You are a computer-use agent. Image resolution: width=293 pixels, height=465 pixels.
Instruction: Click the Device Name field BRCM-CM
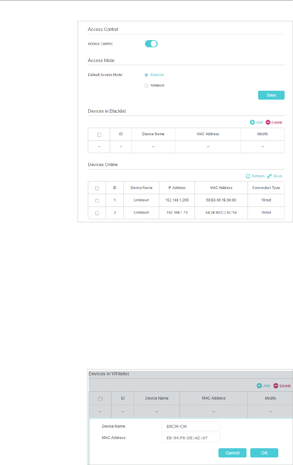click(191, 426)
